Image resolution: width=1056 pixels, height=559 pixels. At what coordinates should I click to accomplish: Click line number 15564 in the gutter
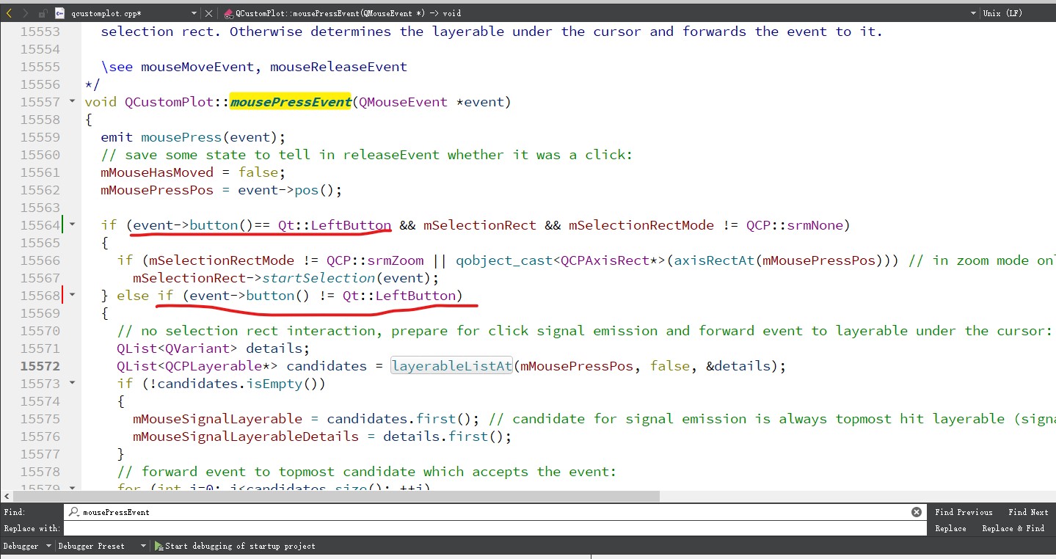tap(40, 225)
